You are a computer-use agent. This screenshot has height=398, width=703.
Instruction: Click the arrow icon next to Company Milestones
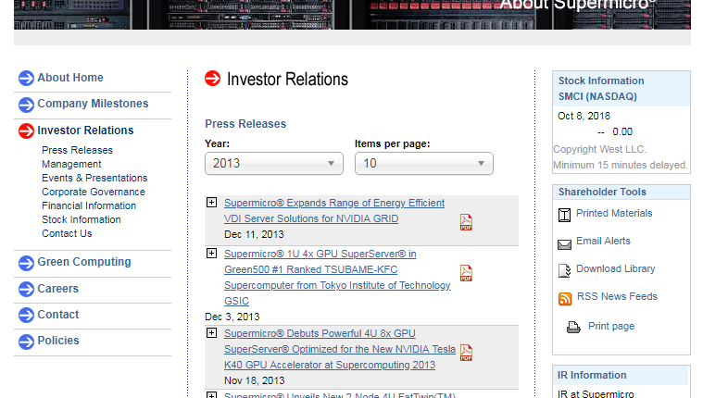click(x=26, y=105)
